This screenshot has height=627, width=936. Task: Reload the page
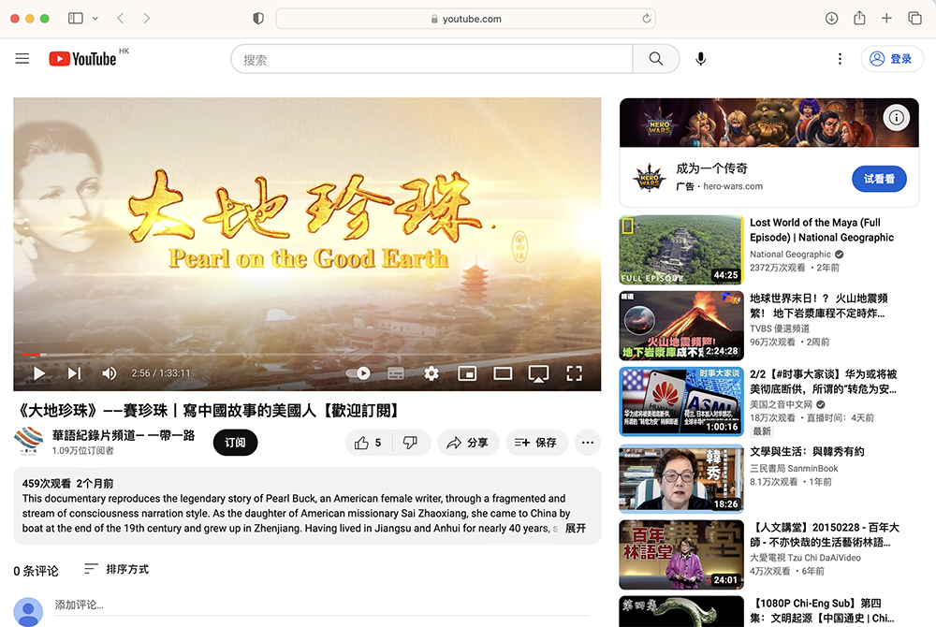(646, 19)
